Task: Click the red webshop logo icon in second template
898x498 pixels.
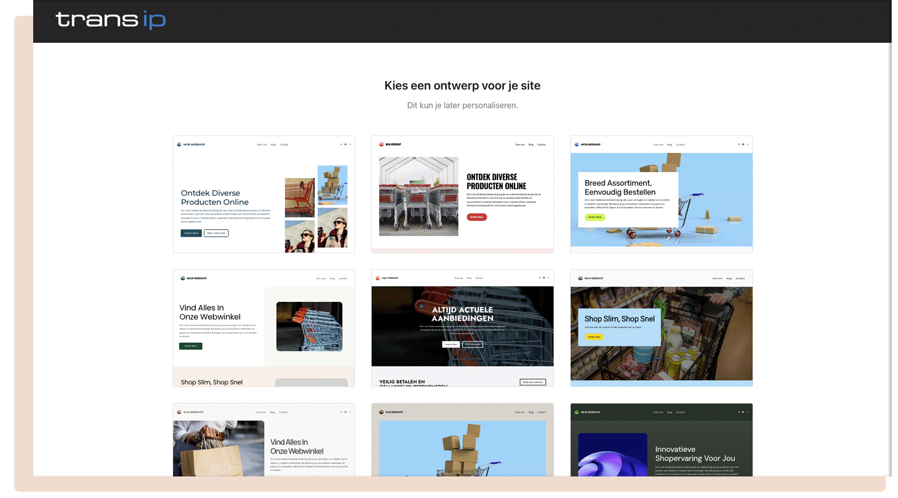Action: coord(381,144)
